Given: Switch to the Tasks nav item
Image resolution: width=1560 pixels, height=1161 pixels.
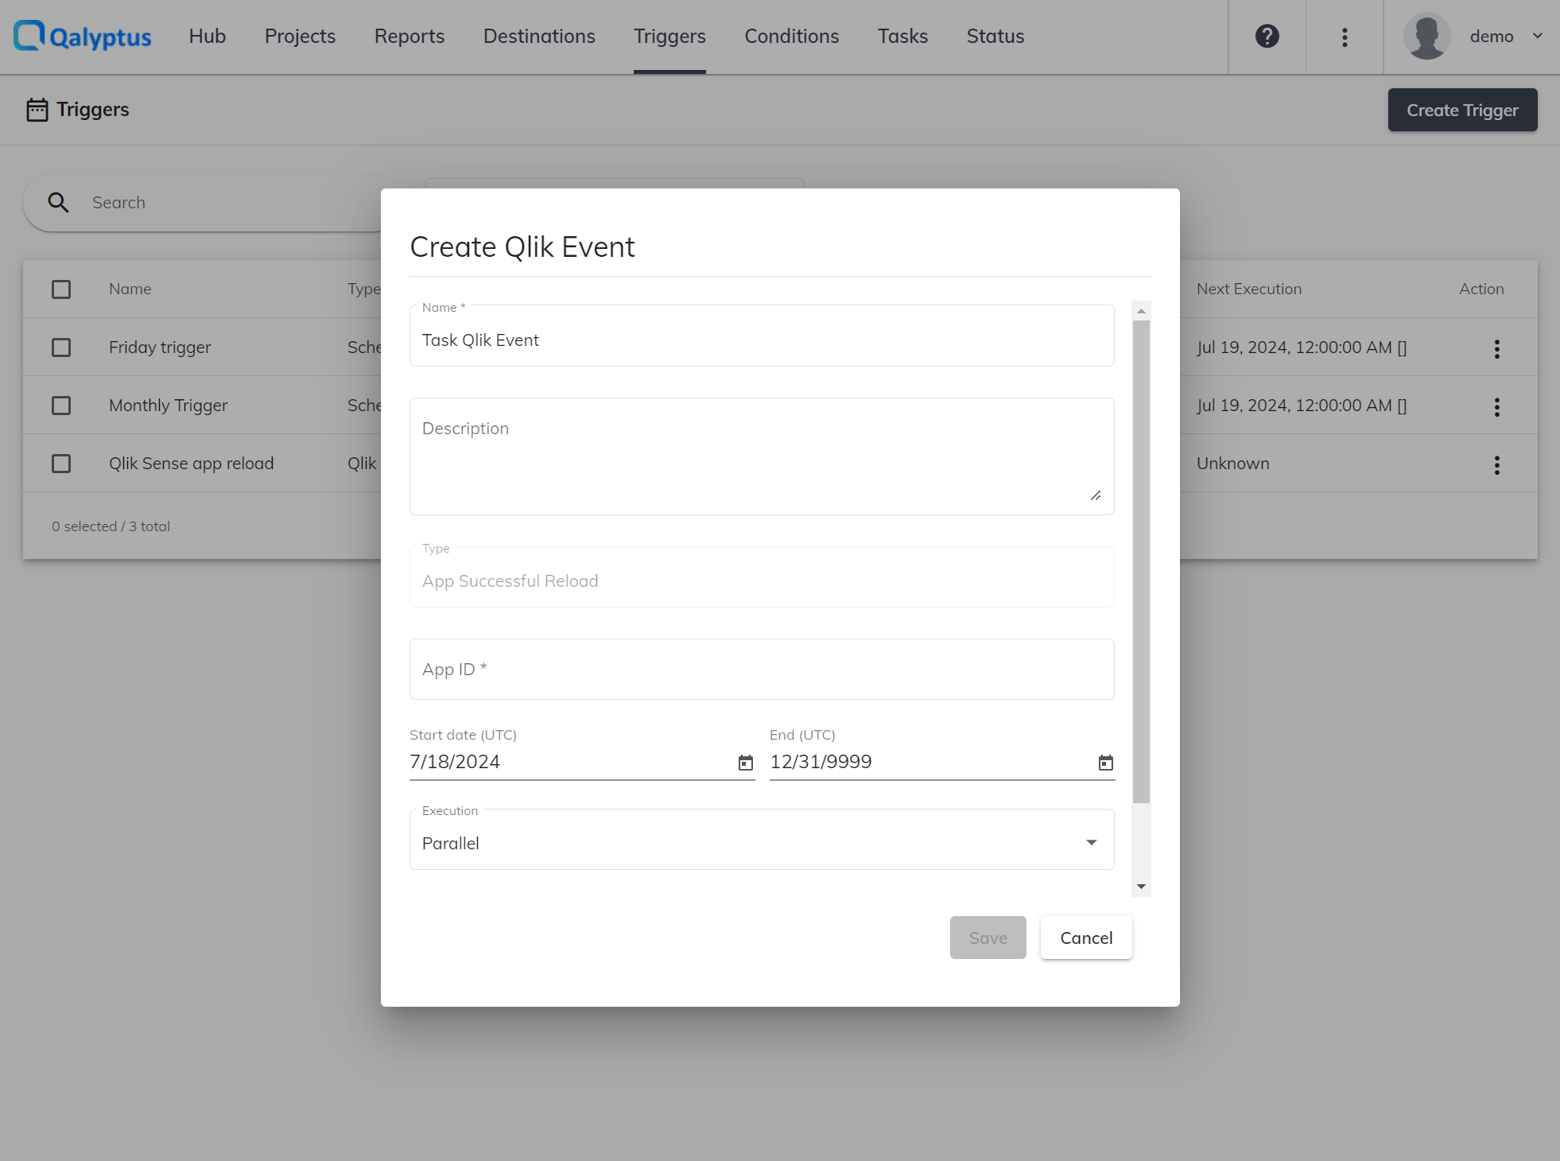Looking at the screenshot, I should (903, 37).
